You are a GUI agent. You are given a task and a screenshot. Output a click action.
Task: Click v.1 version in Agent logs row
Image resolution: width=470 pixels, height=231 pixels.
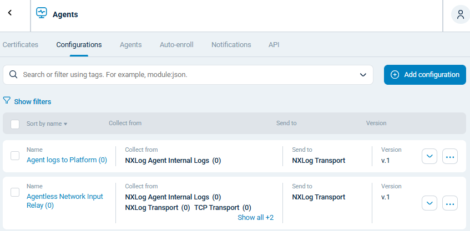(x=386, y=161)
